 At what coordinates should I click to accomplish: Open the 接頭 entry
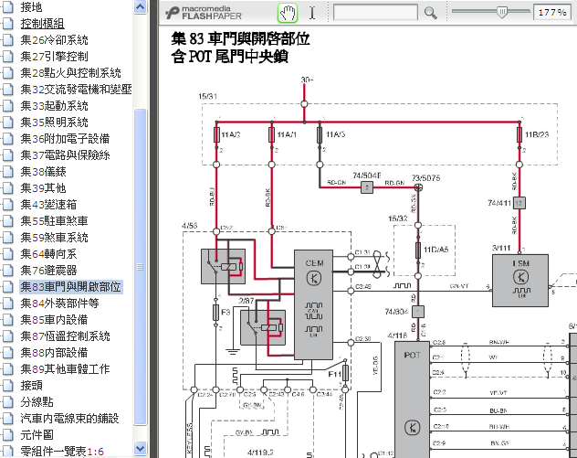31,386
